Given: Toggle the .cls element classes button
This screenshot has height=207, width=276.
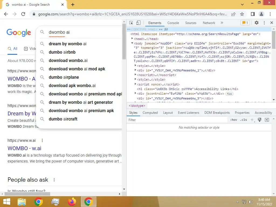Looking at the screenshot, I should [x=244, y=120].
